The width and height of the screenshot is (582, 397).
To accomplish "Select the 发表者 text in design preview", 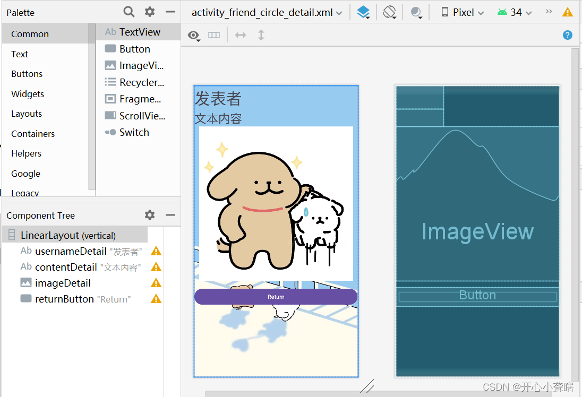I will (x=218, y=98).
